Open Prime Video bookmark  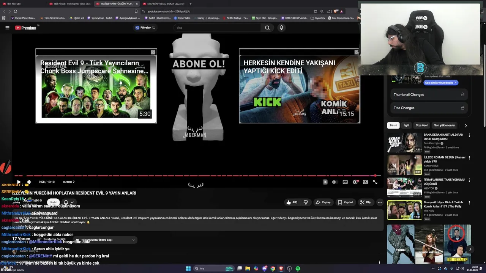click(182, 18)
